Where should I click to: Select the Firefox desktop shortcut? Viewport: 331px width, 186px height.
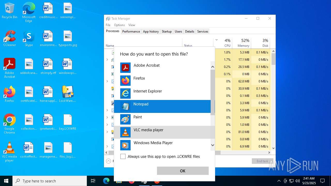pyautogui.click(x=10, y=94)
